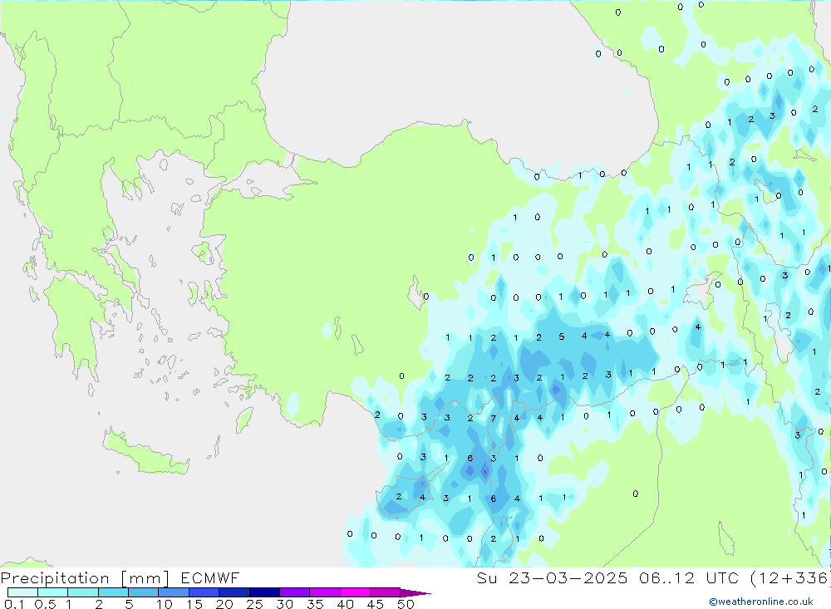This screenshot has height=609, width=831.
Task: Select the 10–15 mm legend color box
Action: coord(174,592)
